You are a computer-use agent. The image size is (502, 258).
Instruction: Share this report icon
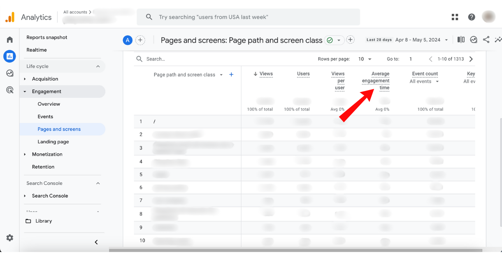tap(486, 40)
